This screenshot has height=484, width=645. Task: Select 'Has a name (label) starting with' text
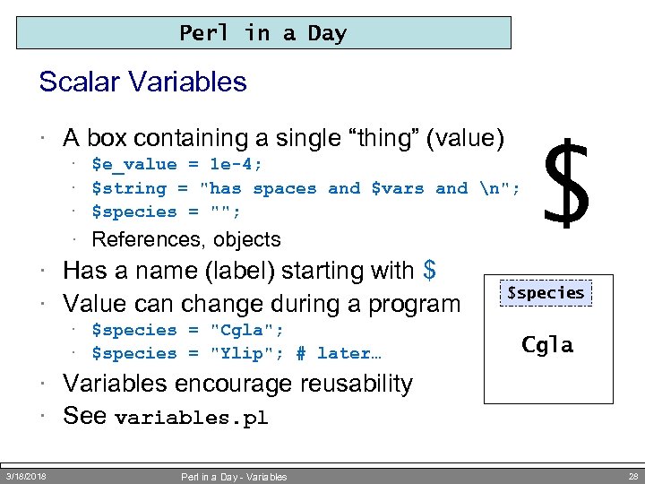tap(238, 270)
